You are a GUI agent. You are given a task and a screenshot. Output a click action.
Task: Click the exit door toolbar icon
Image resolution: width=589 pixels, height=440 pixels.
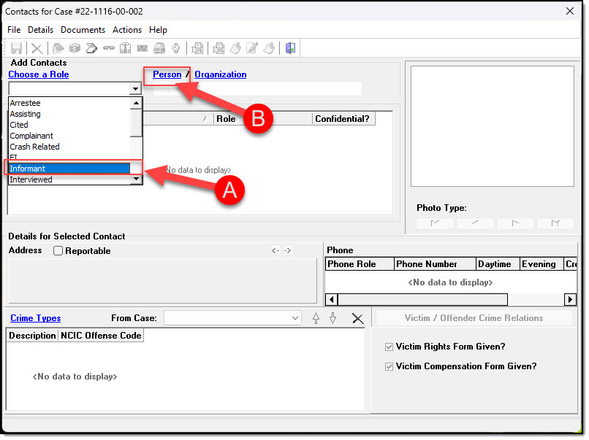tap(290, 49)
